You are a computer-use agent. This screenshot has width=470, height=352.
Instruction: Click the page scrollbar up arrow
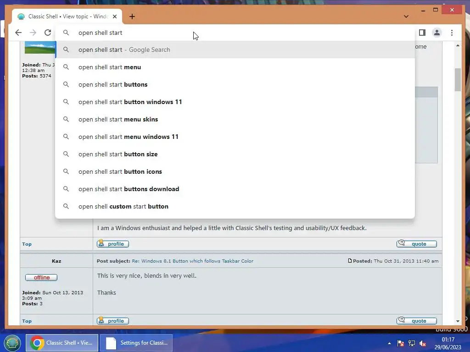point(458,45)
